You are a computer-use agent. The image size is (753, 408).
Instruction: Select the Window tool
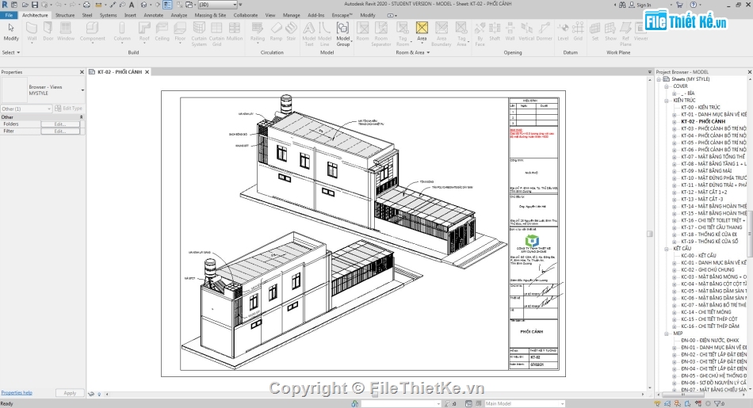pyautogui.click(x=66, y=32)
